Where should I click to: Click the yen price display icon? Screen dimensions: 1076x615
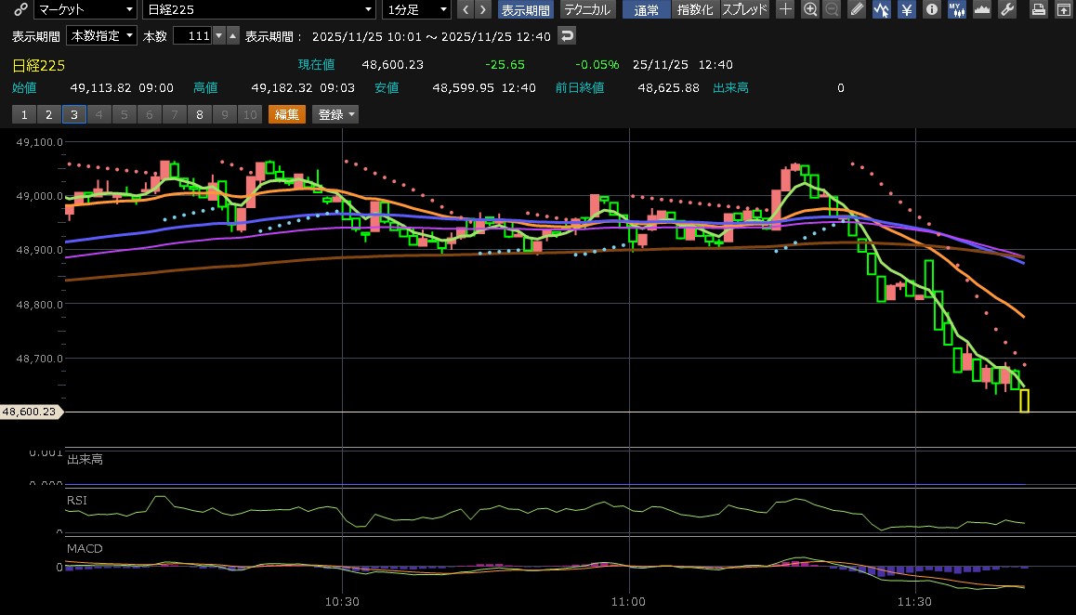(x=905, y=10)
